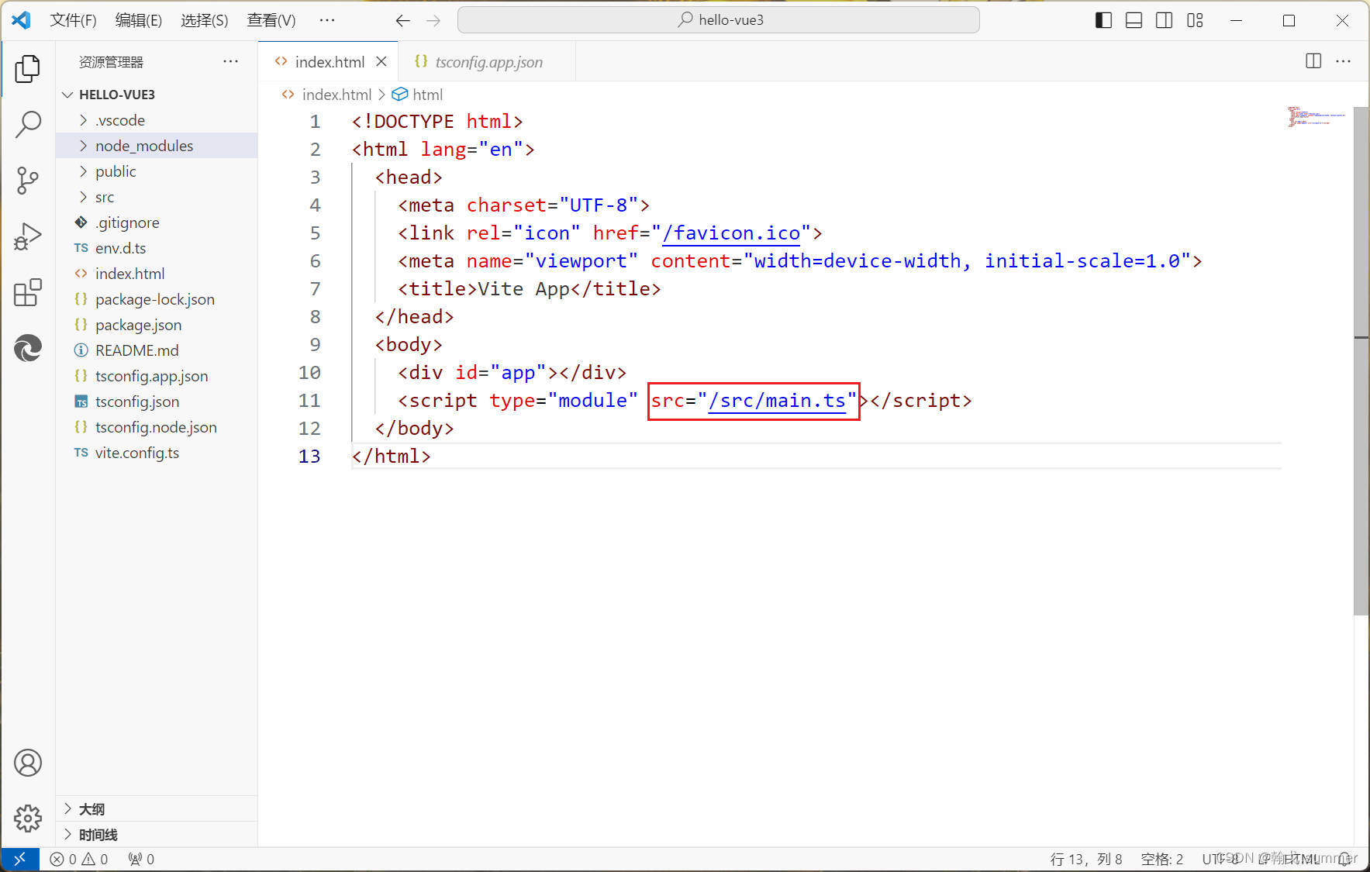Open the Search view in activity bar
The image size is (1370, 872).
pyautogui.click(x=28, y=124)
